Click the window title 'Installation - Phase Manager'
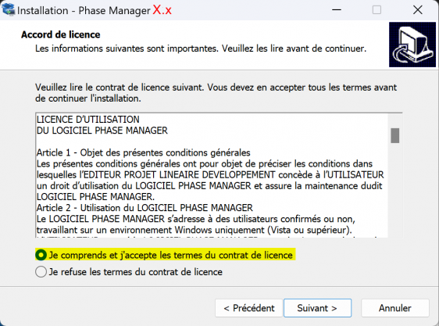Viewport: 439px width, 326px height. coord(84,11)
